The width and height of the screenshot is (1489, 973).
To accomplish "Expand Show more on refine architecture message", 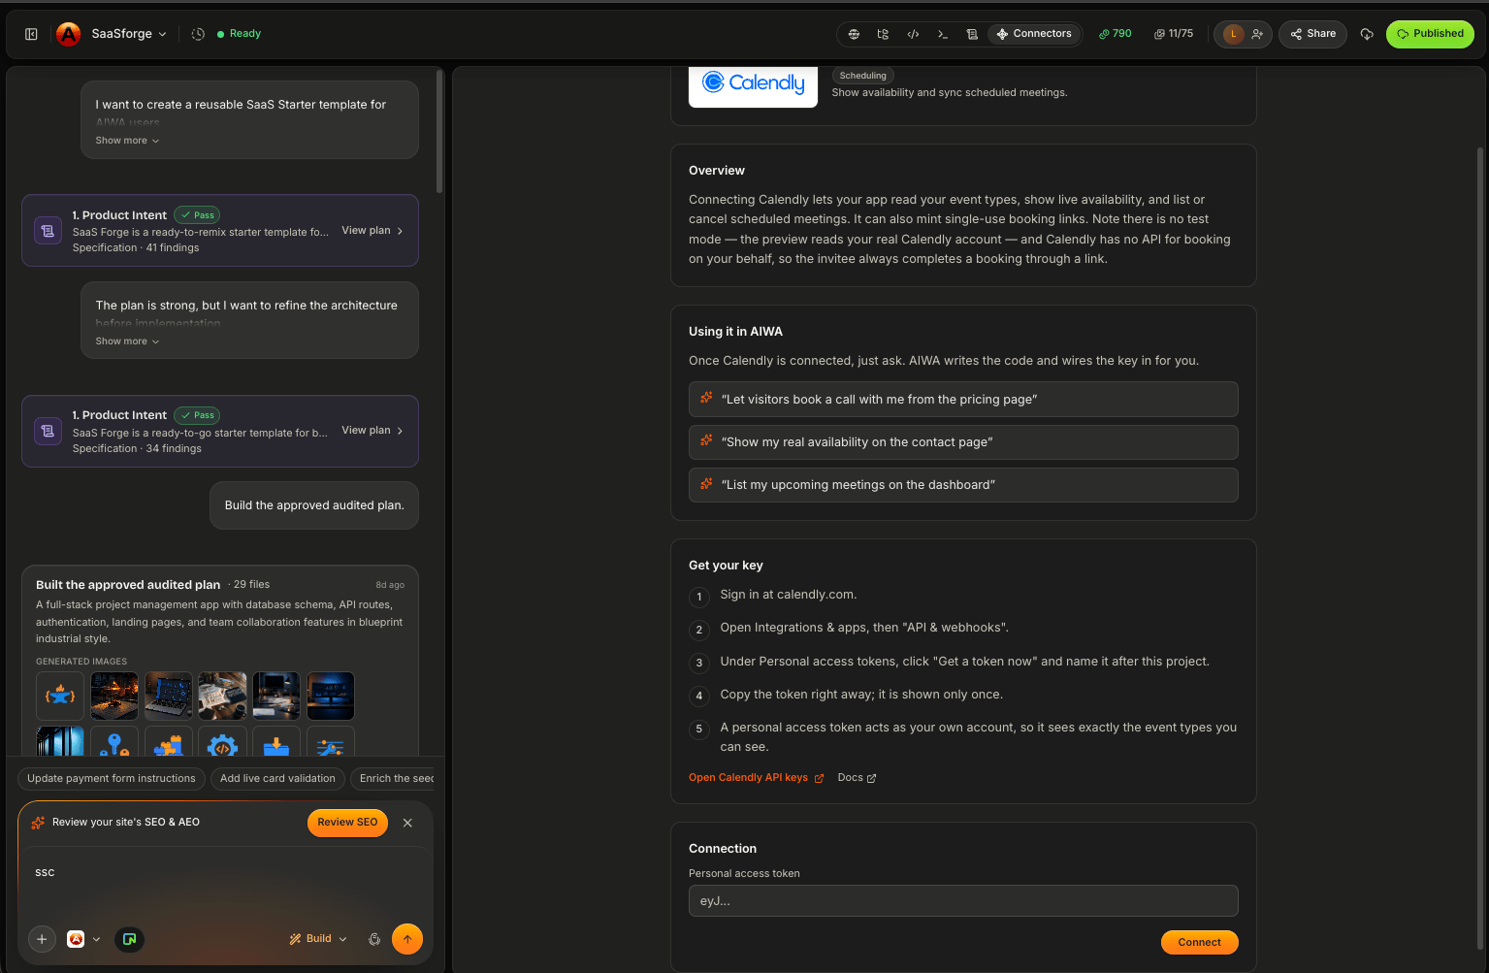I will tap(127, 341).
